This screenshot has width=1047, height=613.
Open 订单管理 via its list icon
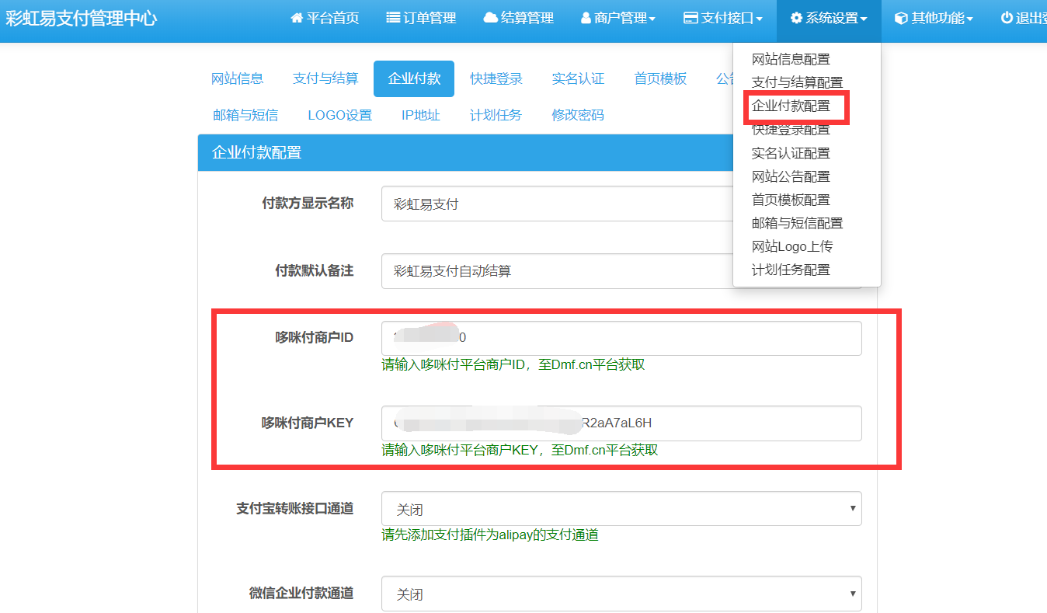tap(392, 17)
